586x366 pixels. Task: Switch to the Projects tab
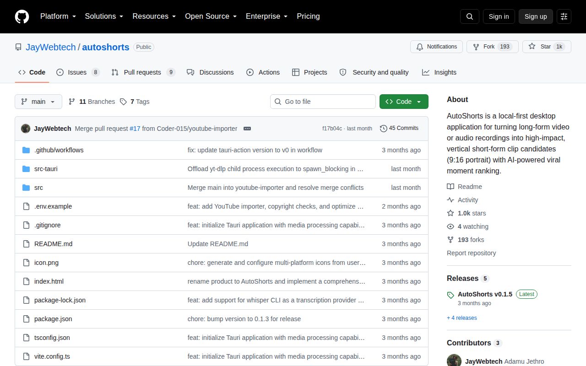(x=309, y=72)
